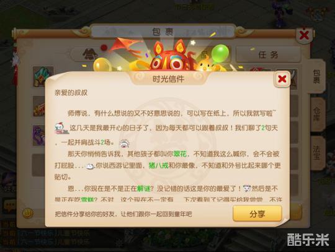Select the clothing equipment tab icon

point(90,54)
